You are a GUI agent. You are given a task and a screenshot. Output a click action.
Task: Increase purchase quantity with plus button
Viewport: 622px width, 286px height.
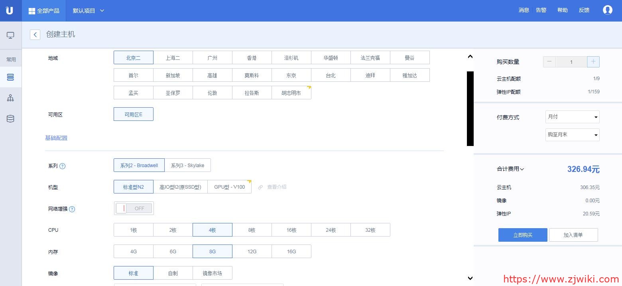pyautogui.click(x=593, y=62)
